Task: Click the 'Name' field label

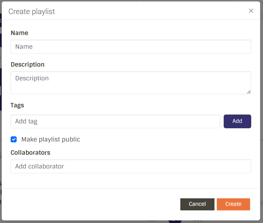Action: (x=19, y=33)
